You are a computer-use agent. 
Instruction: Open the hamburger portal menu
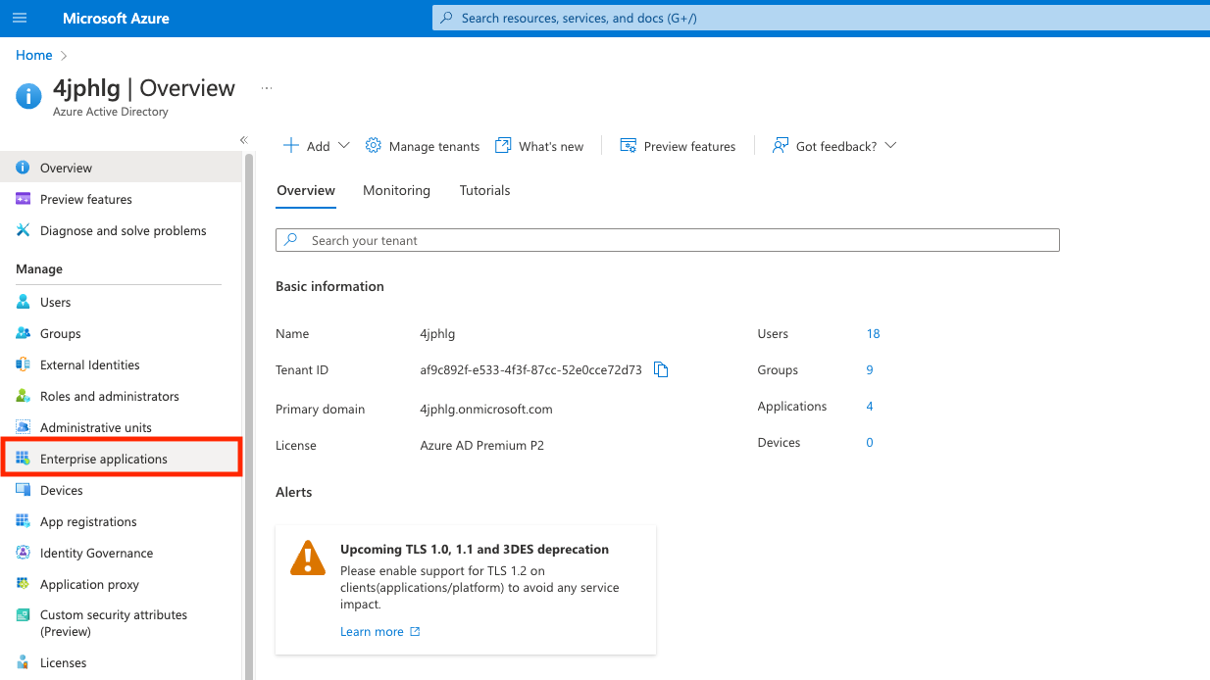20,18
